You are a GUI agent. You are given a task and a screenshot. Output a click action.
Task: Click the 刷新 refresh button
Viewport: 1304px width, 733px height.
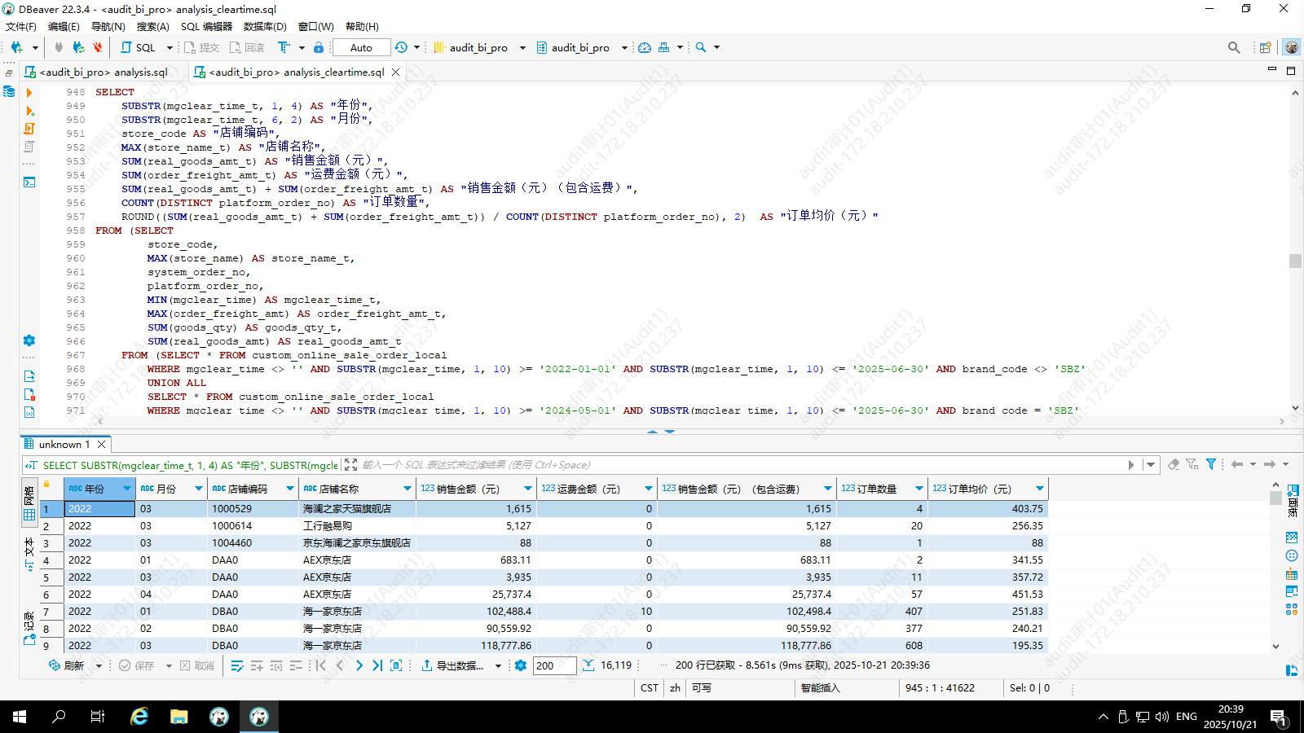click(x=67, y=665)
